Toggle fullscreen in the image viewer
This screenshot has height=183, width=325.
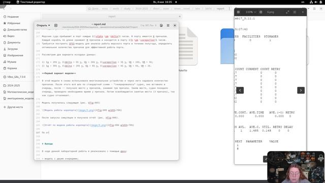(287, 12)
